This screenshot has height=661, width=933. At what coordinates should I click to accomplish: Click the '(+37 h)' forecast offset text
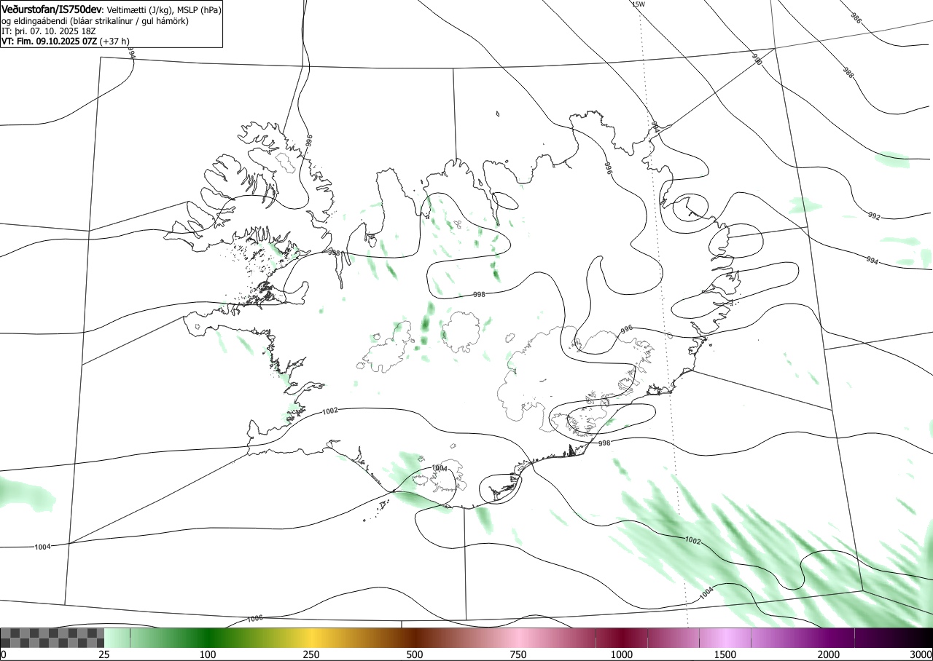coord(115,41)
